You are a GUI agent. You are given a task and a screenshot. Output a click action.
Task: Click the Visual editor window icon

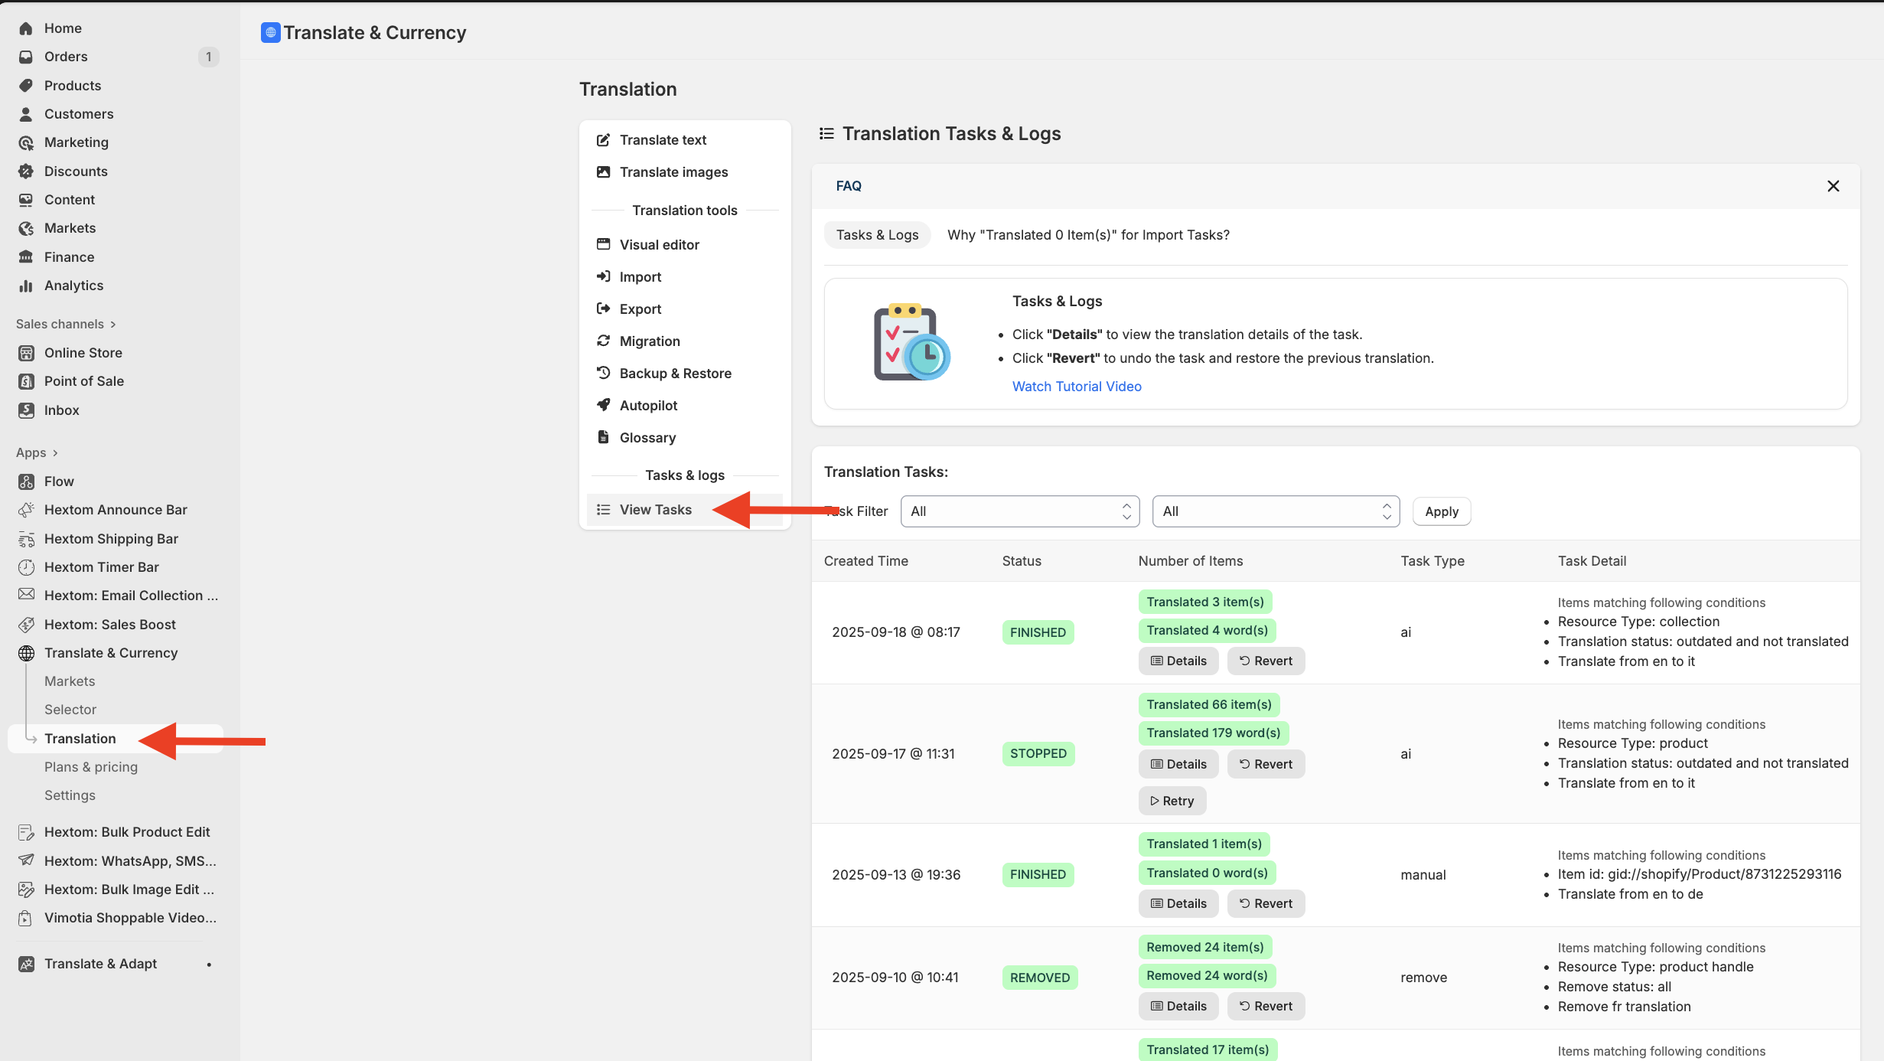[603, 244]
